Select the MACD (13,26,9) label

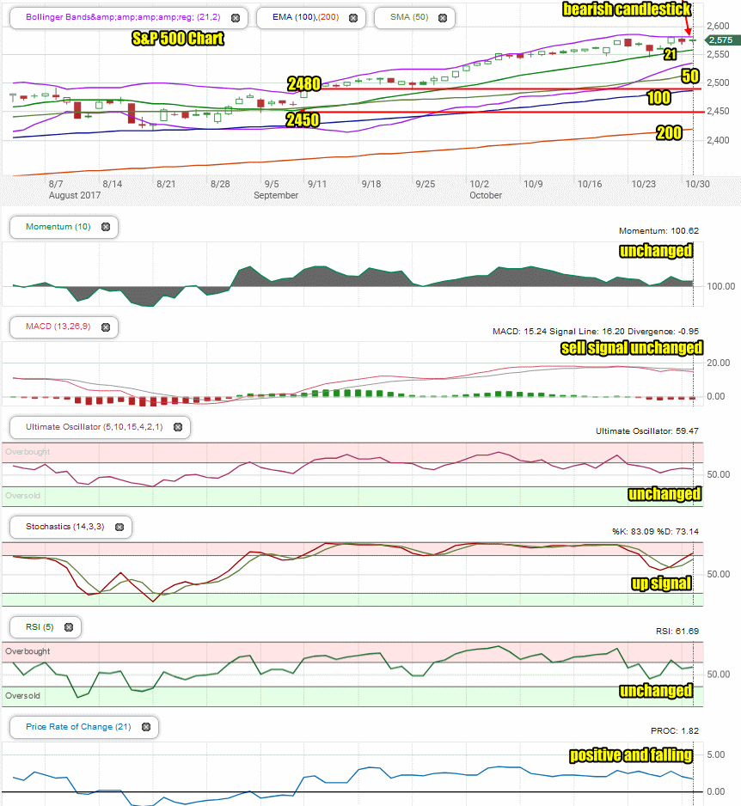(58, 327)
